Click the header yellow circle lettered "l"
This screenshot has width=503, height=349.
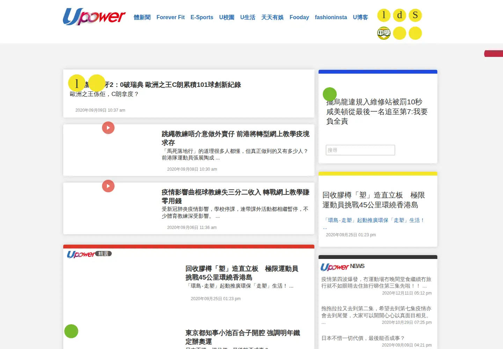pyautogui.click(x=384, y=15)
